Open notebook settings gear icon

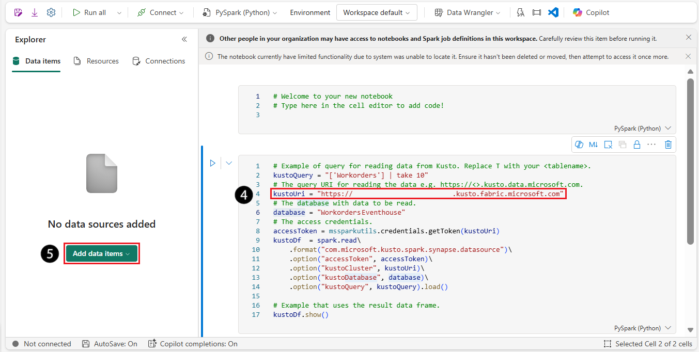51,12
